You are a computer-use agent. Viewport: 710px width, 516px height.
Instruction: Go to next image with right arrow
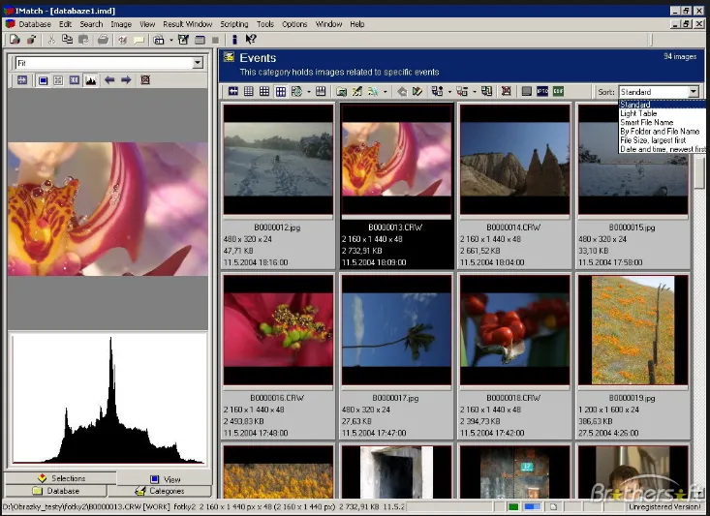[x=126, y=80]
